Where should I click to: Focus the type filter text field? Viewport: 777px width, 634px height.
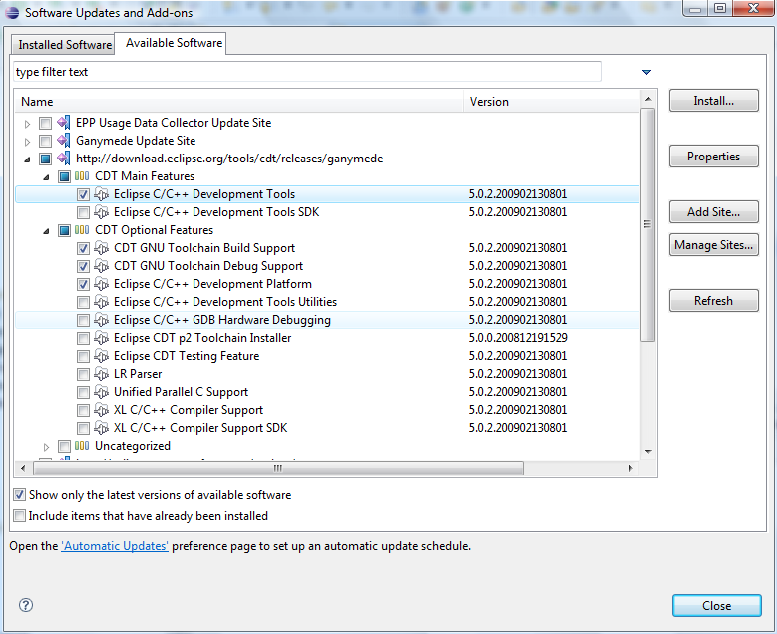(307, 72)
